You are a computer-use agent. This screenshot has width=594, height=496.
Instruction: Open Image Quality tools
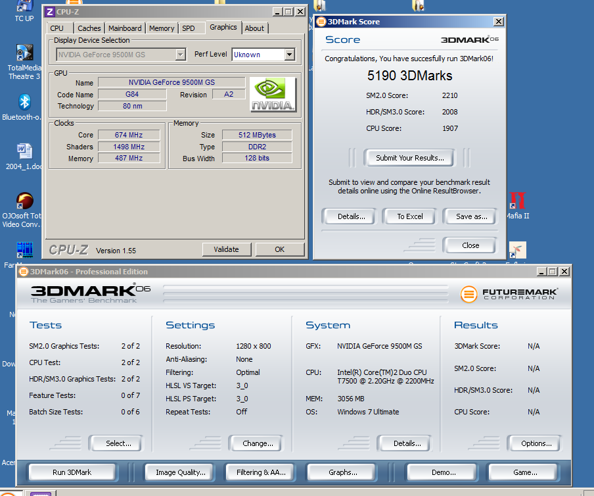click(180, 472)
